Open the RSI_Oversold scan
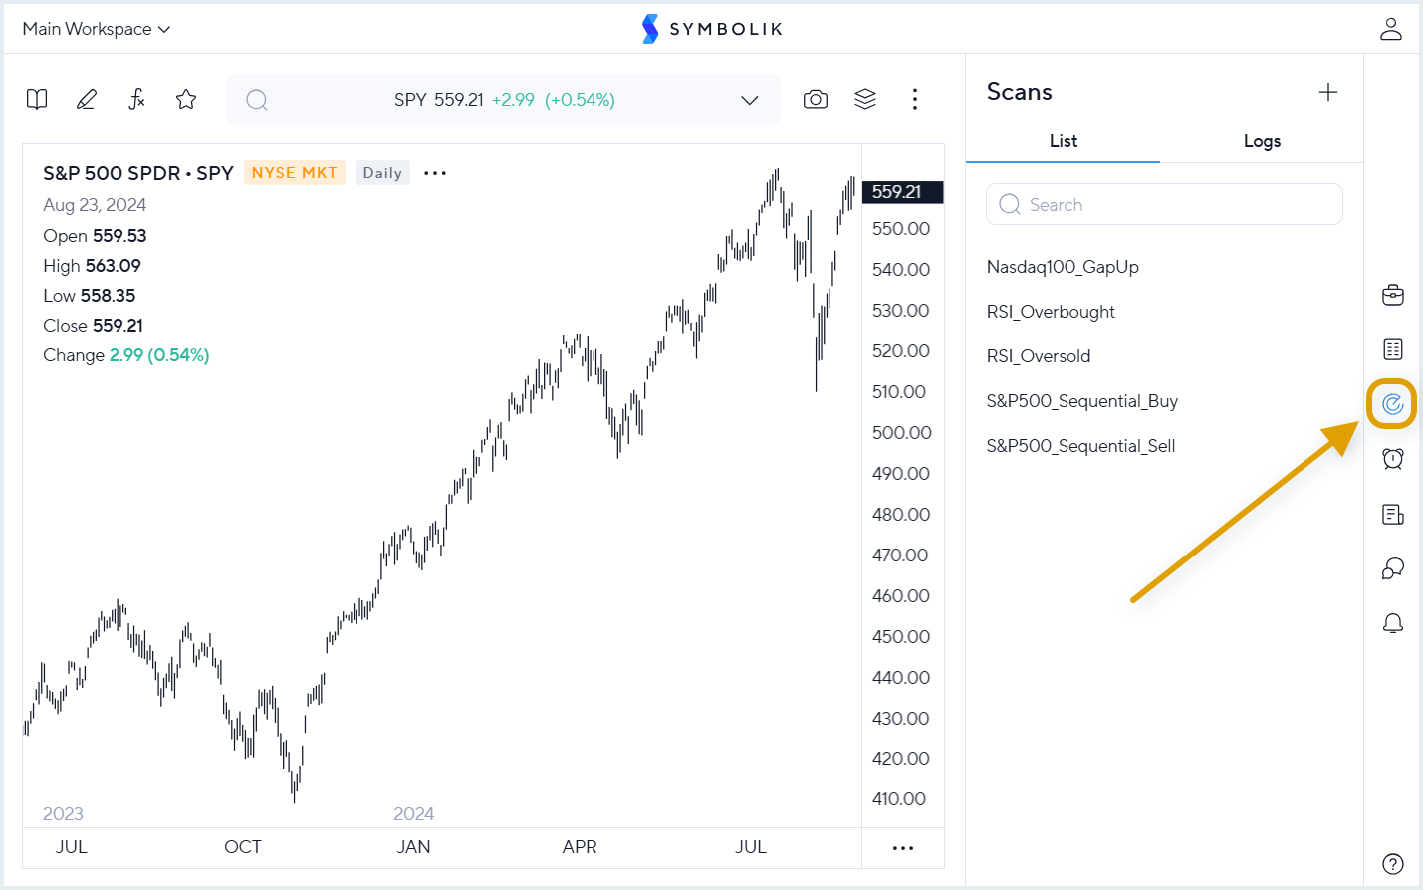Image resolution: width=1423 pixels, height=890 pixels. click(1039, 356)
